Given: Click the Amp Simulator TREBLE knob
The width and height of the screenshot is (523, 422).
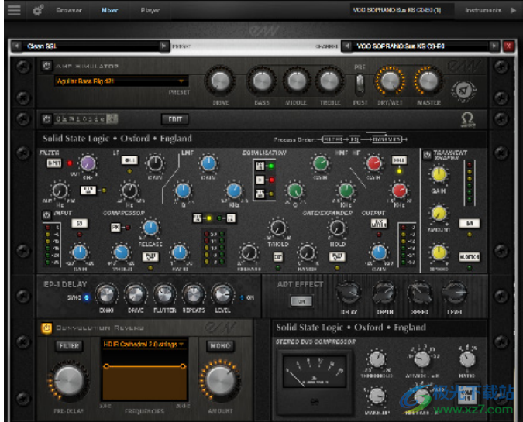Looking at the screenshot, I should 329,81.
